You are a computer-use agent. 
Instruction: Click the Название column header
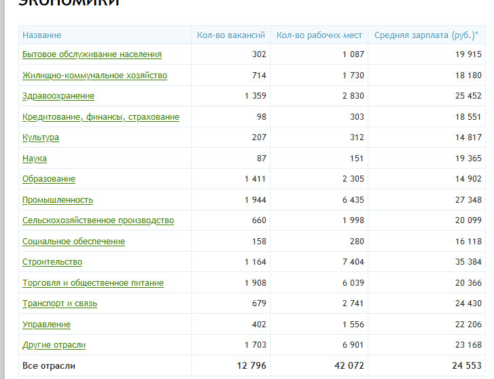click(41, 35)
